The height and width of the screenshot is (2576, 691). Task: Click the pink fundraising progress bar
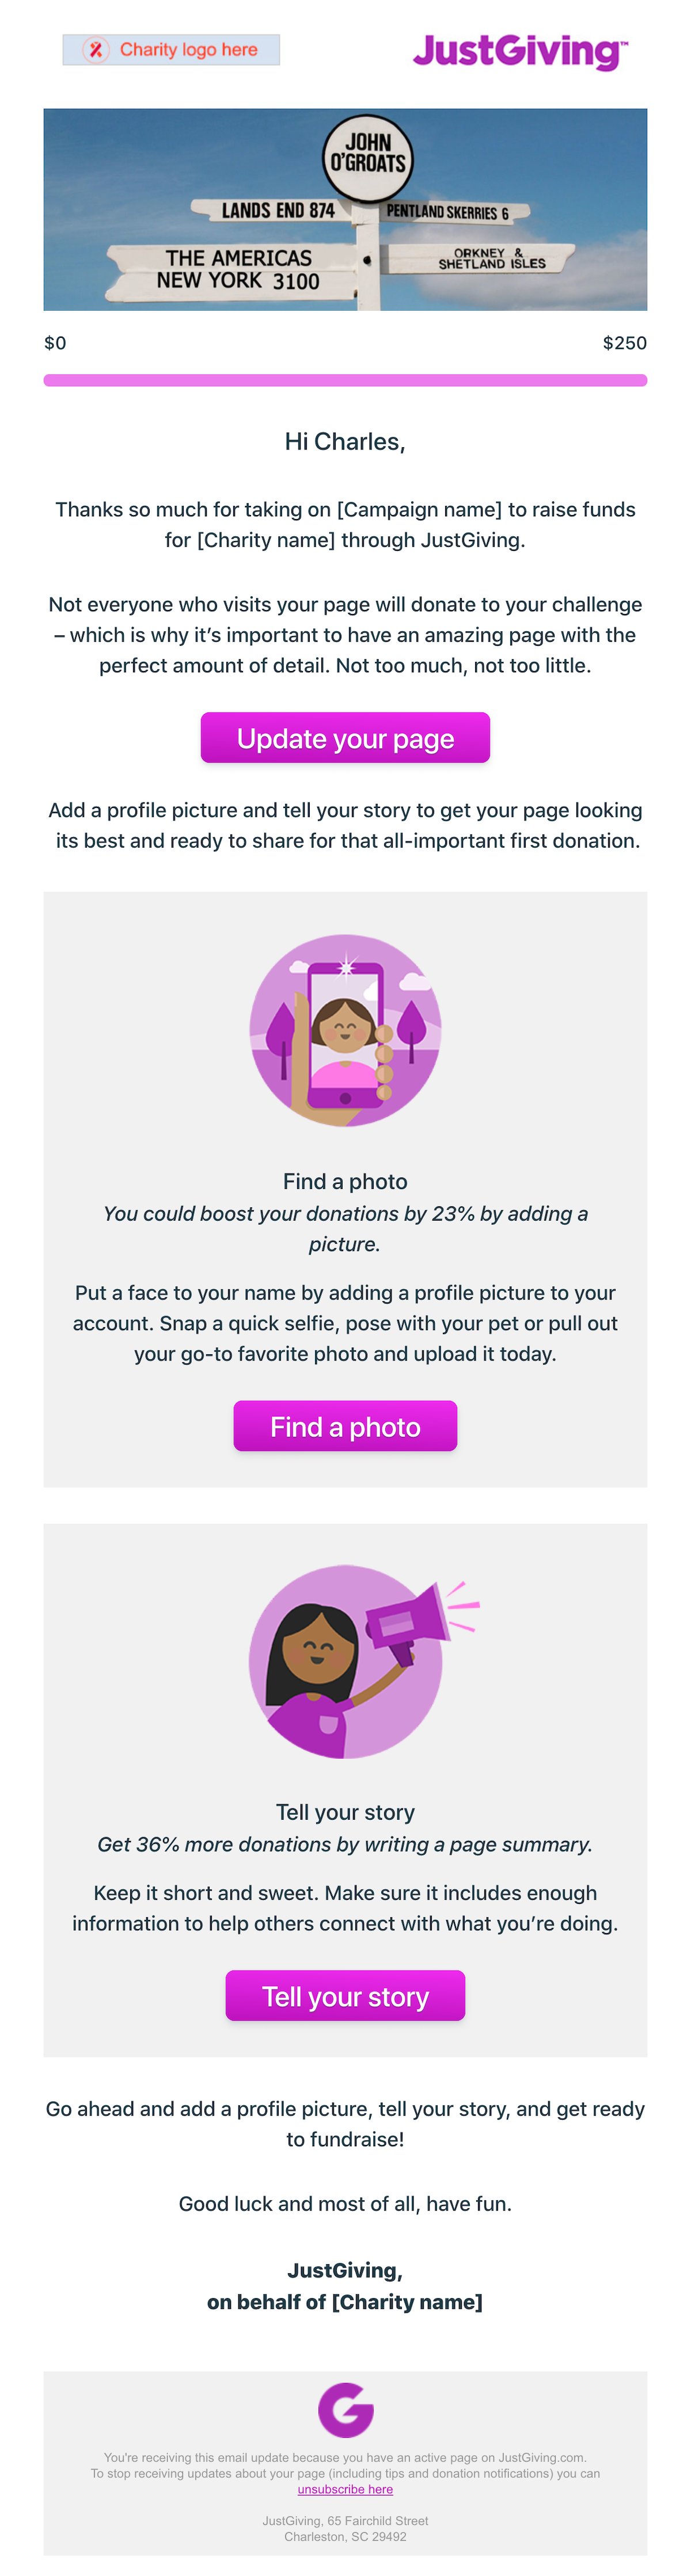pos(345,380)
